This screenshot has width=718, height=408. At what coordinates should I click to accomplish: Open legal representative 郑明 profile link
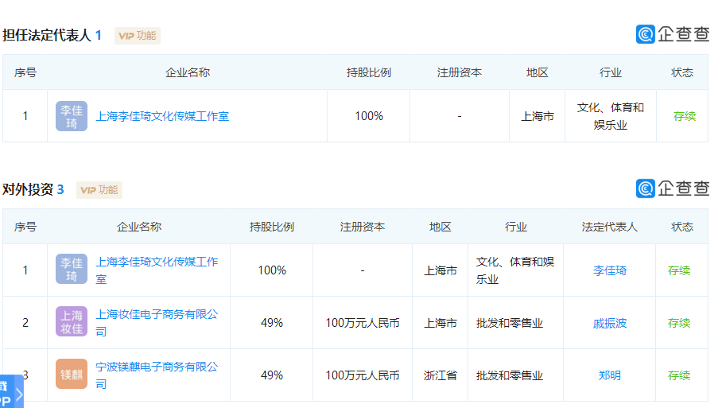pos(610,375)
